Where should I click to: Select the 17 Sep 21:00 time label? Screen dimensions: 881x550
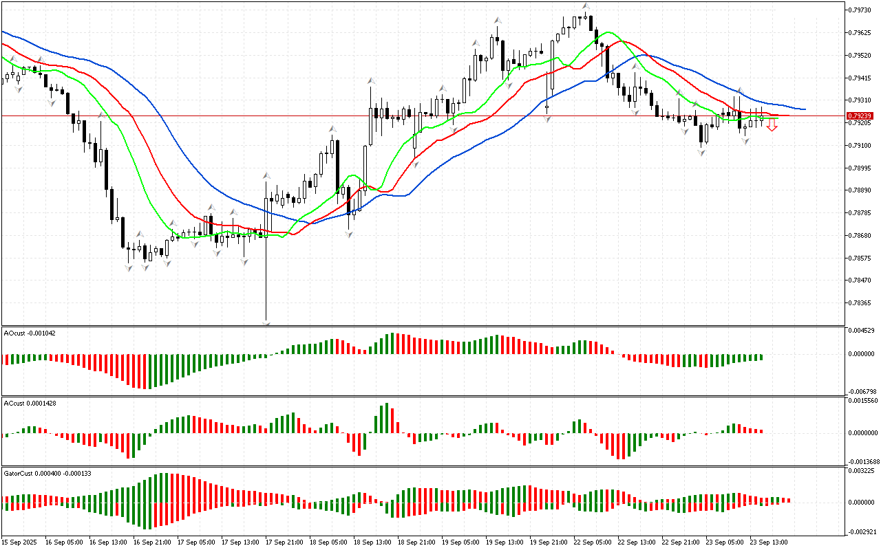tap(285, 542)
